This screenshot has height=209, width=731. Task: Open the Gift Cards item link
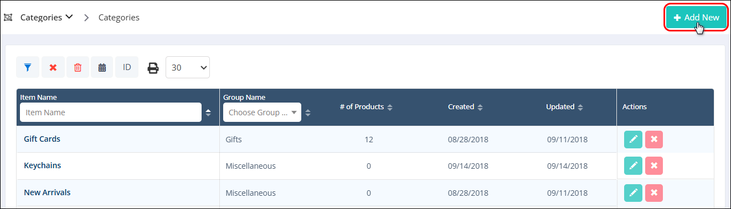[x=42, y=139]
